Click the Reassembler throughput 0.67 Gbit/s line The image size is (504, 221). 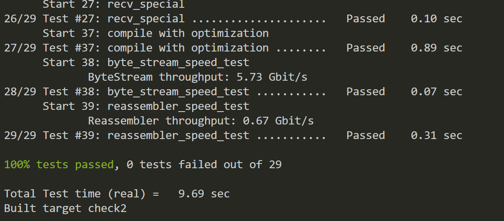click(201, 121)
